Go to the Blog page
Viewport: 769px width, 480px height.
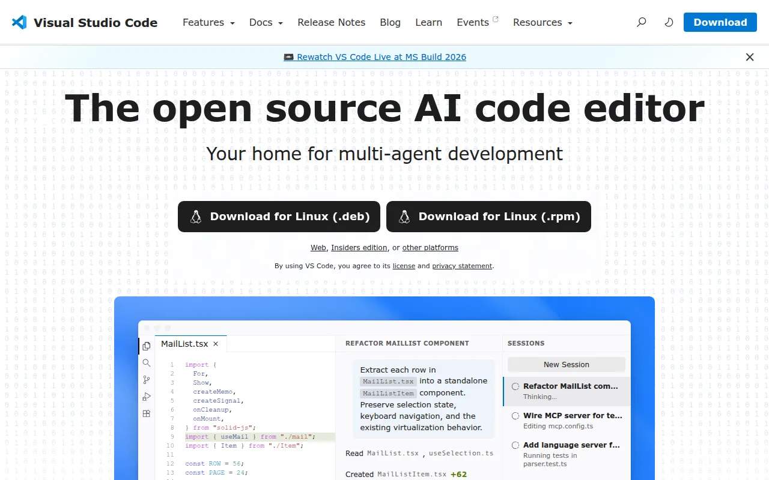click(x=391, y=22)
